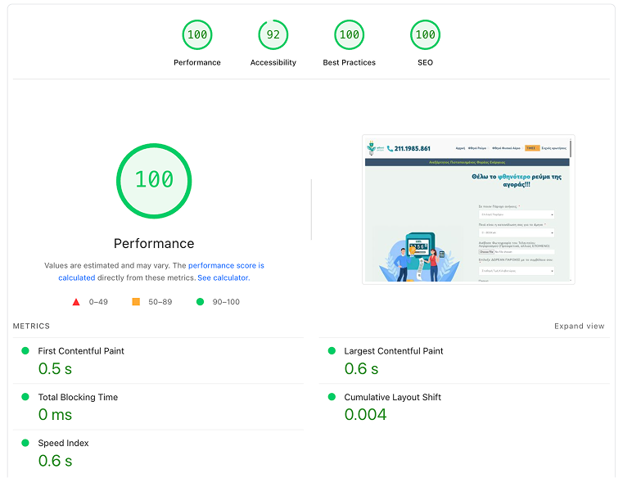Click 'Expand view' in the metrics section
Screen dimensions: 623x478
[x=580, y=327]
